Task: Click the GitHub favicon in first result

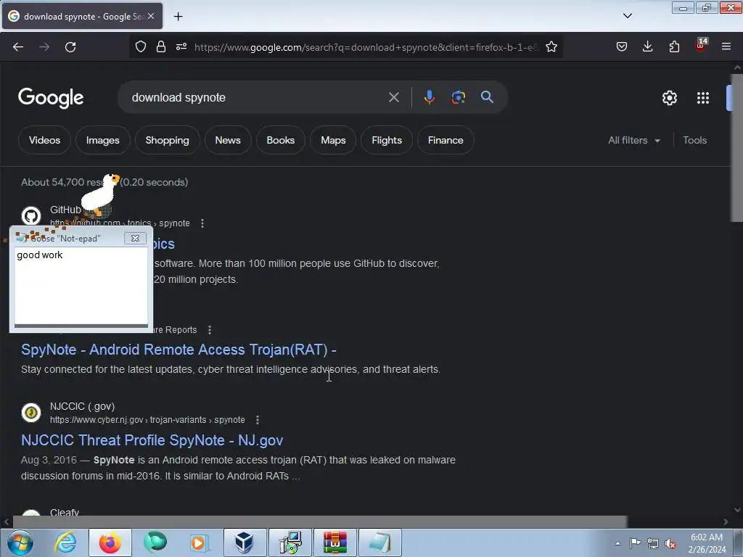Action: coord(31,216)
